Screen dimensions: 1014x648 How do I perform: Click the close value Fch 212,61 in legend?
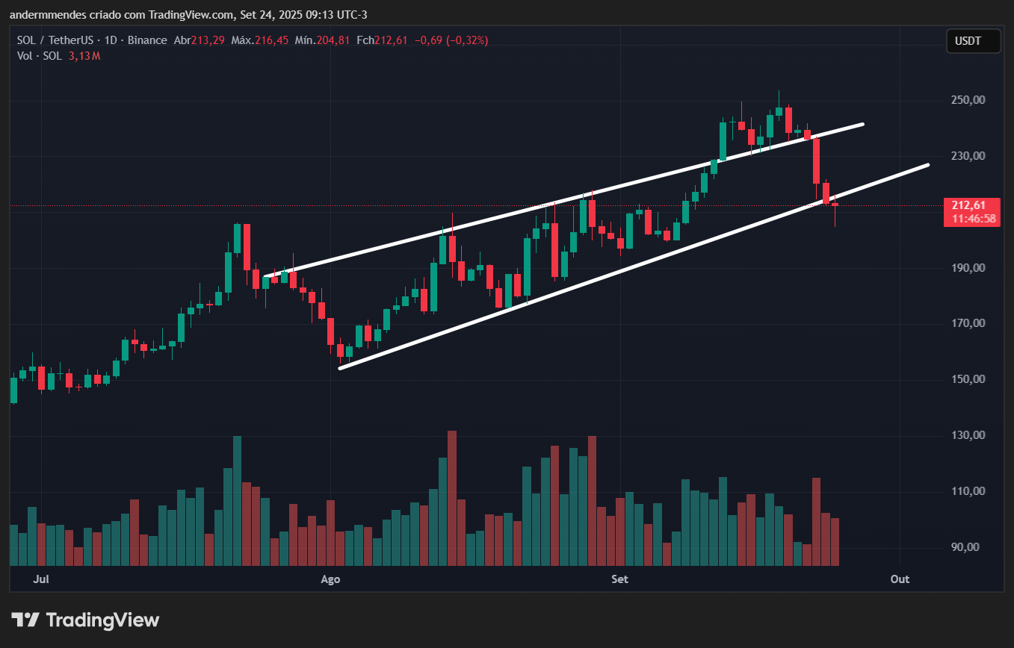pyautogui.click(x=382, y=40)
